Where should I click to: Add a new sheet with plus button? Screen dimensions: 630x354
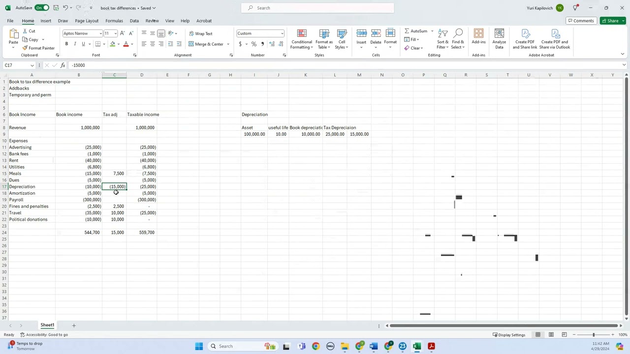74,325
